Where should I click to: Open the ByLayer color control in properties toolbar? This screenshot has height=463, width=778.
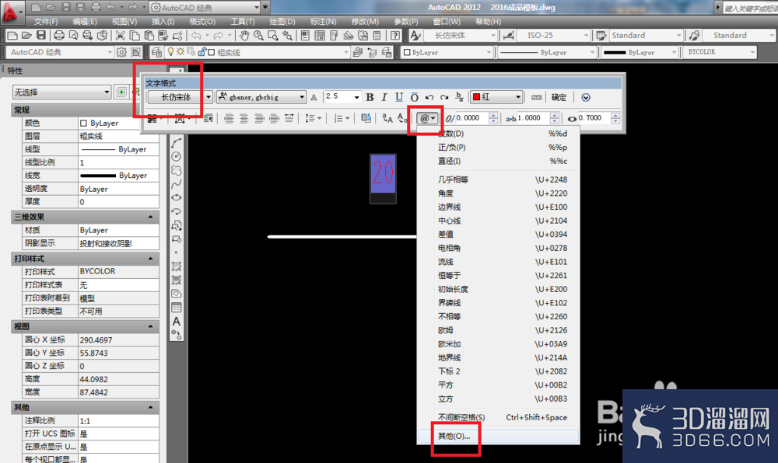447,52
